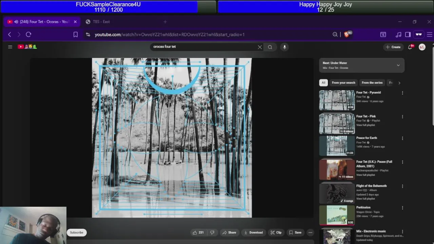Like the video with thumbs up 231
434x244 pixels.
[x=198, y=232]
